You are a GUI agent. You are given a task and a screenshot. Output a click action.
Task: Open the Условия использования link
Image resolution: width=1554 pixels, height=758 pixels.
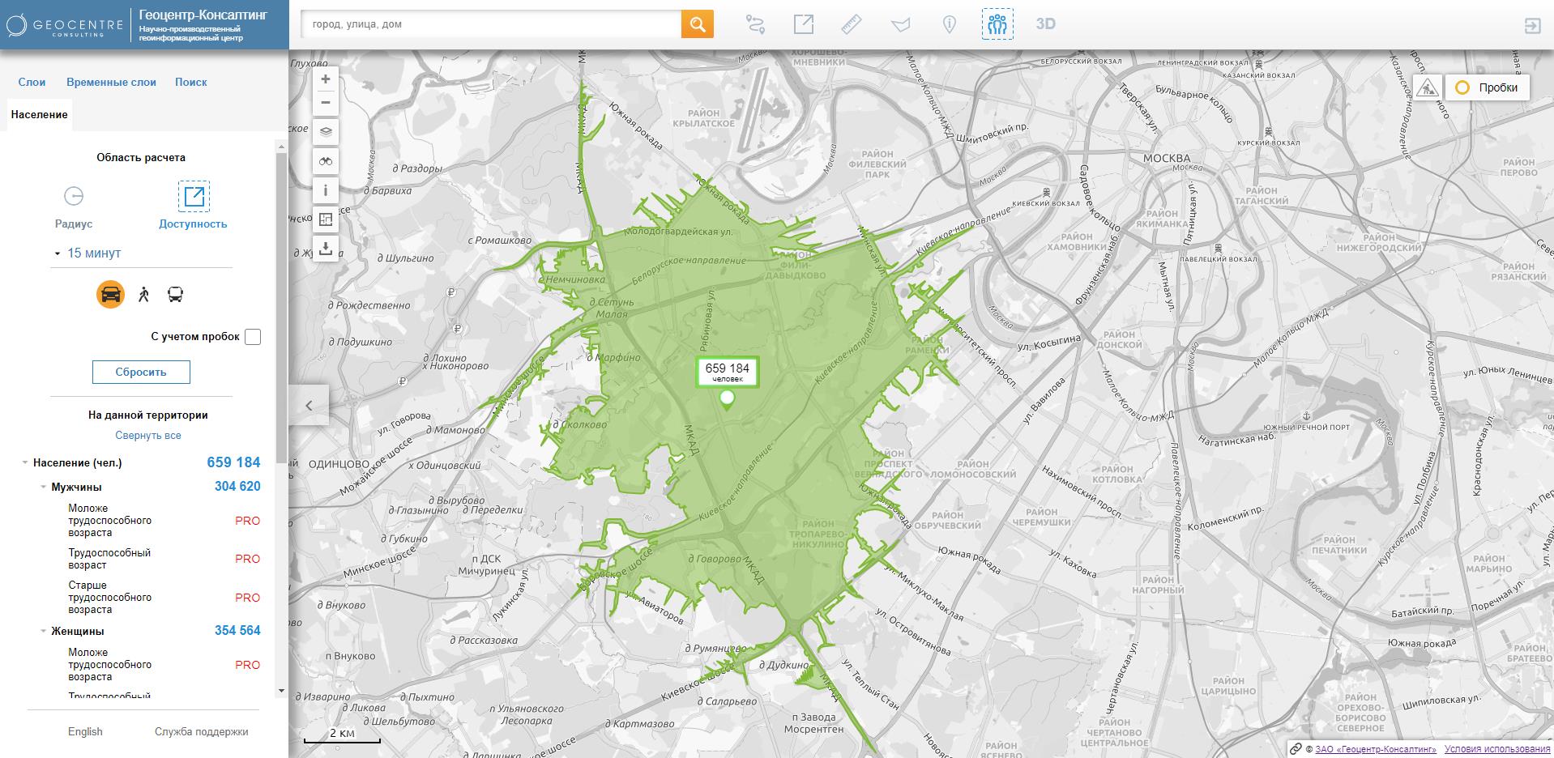(x=1497, y=749)
